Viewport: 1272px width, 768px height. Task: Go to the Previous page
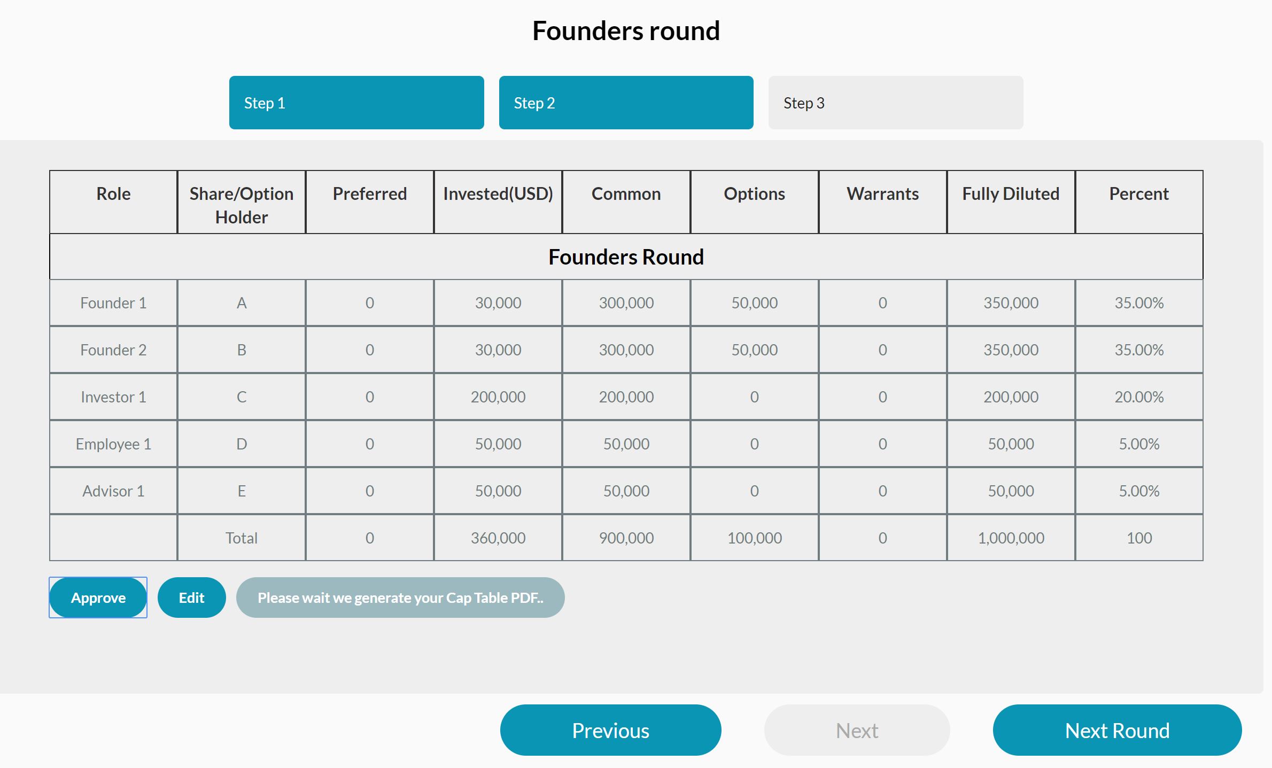pyautogui.click(x=610, y=730)
